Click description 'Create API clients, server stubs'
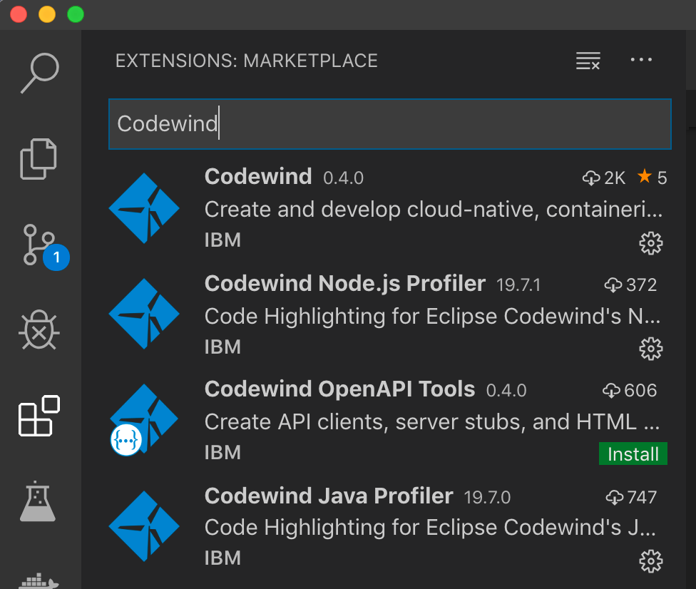 tap(432, 421)
